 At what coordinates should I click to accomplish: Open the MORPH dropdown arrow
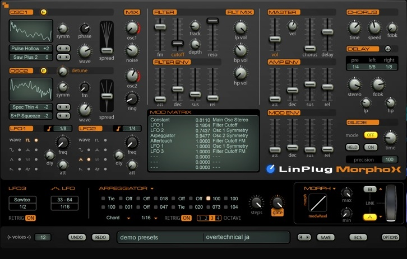(334, 189)
